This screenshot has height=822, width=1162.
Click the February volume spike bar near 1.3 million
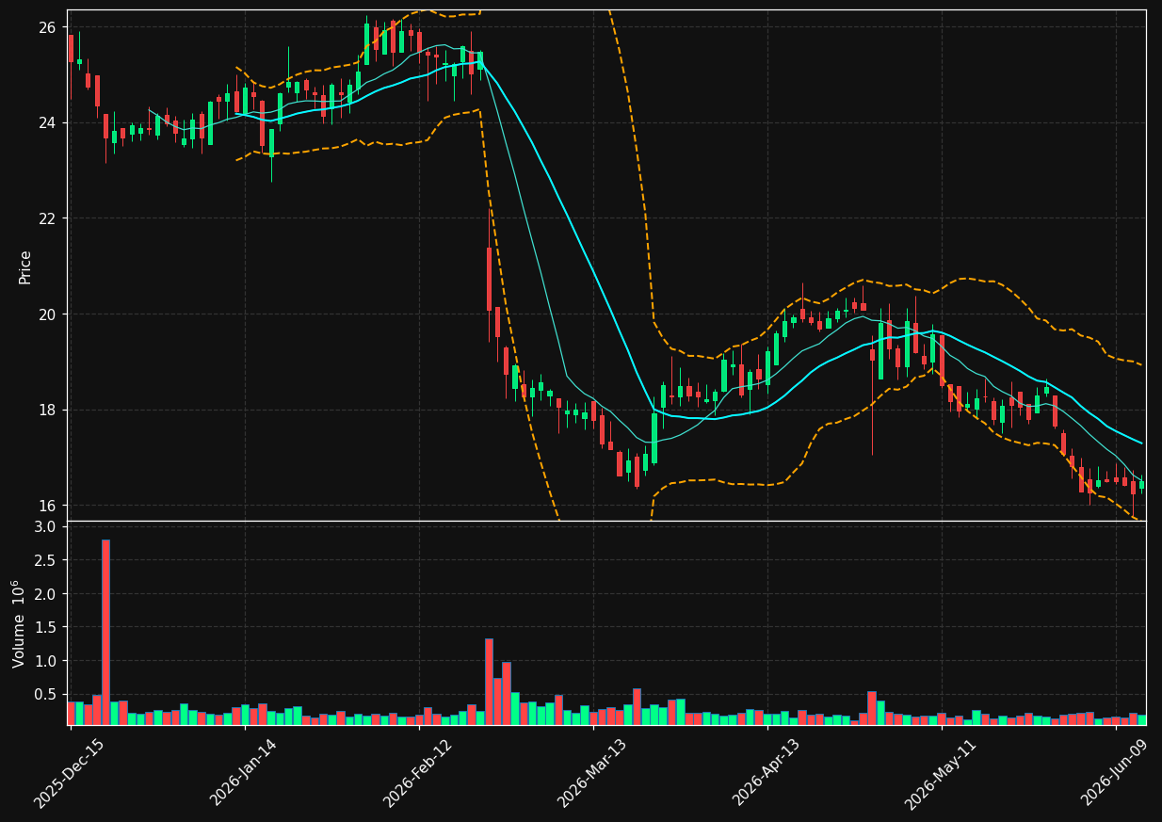click(x=489, y=682)
